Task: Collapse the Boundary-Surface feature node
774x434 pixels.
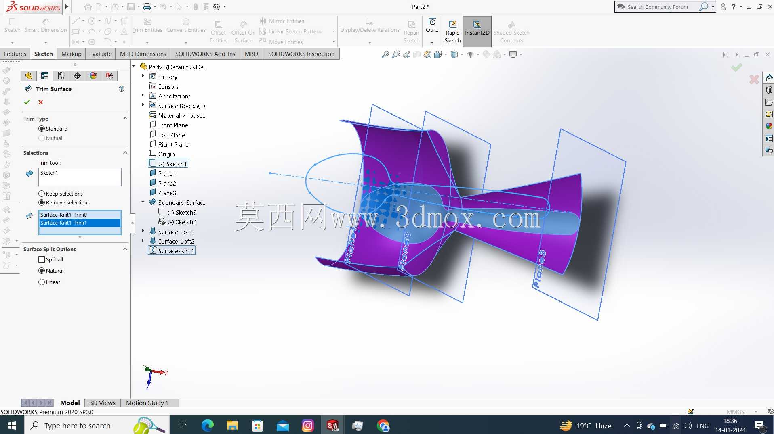Action: pos(143,202)
